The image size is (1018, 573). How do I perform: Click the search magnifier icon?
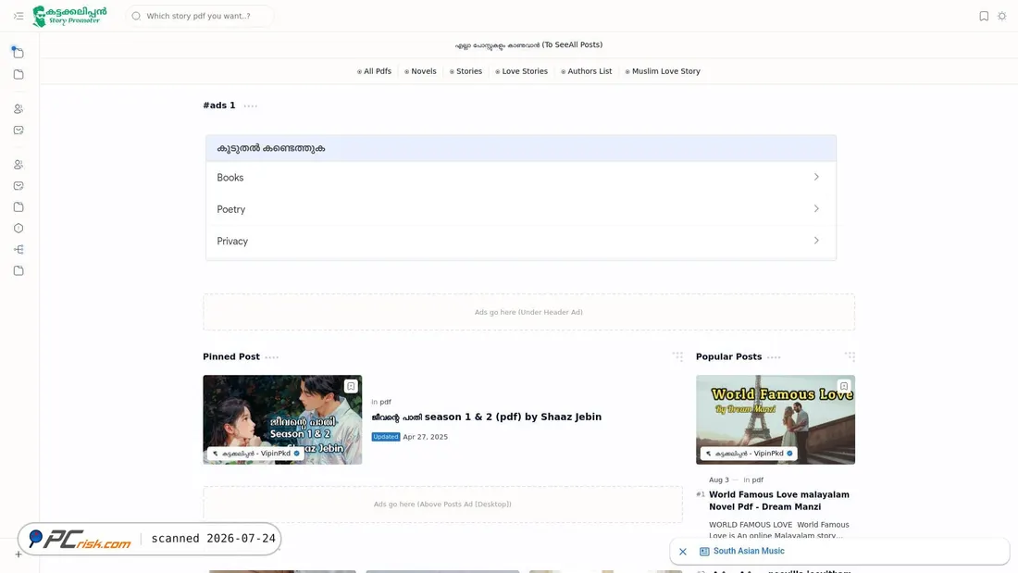[136, 17]
